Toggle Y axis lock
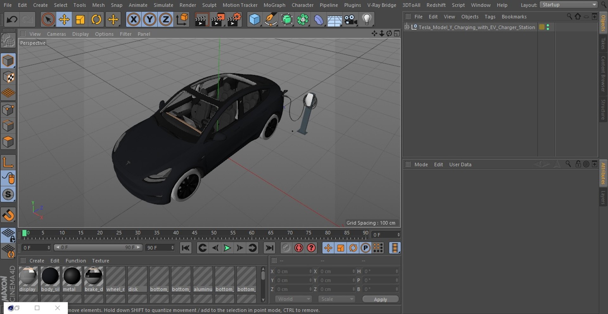Screen dimensions: 608x314 [x=149, y=20]
